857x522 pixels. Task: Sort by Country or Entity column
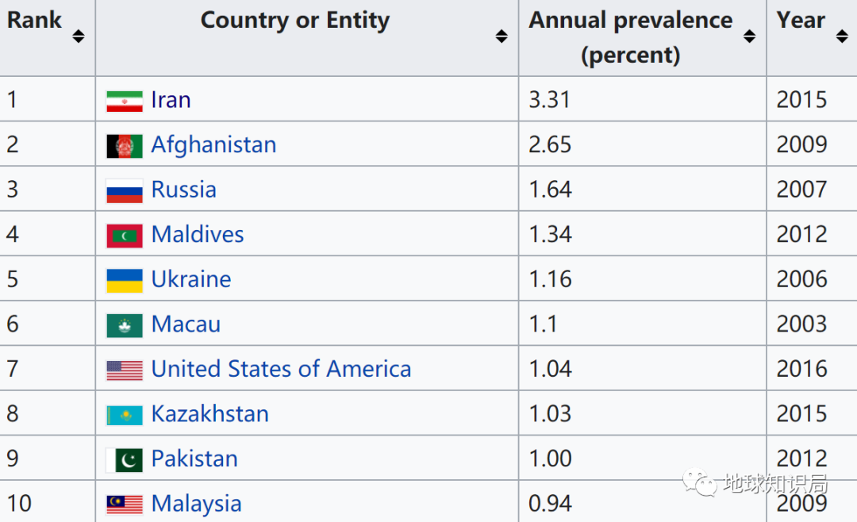(501, 36)
